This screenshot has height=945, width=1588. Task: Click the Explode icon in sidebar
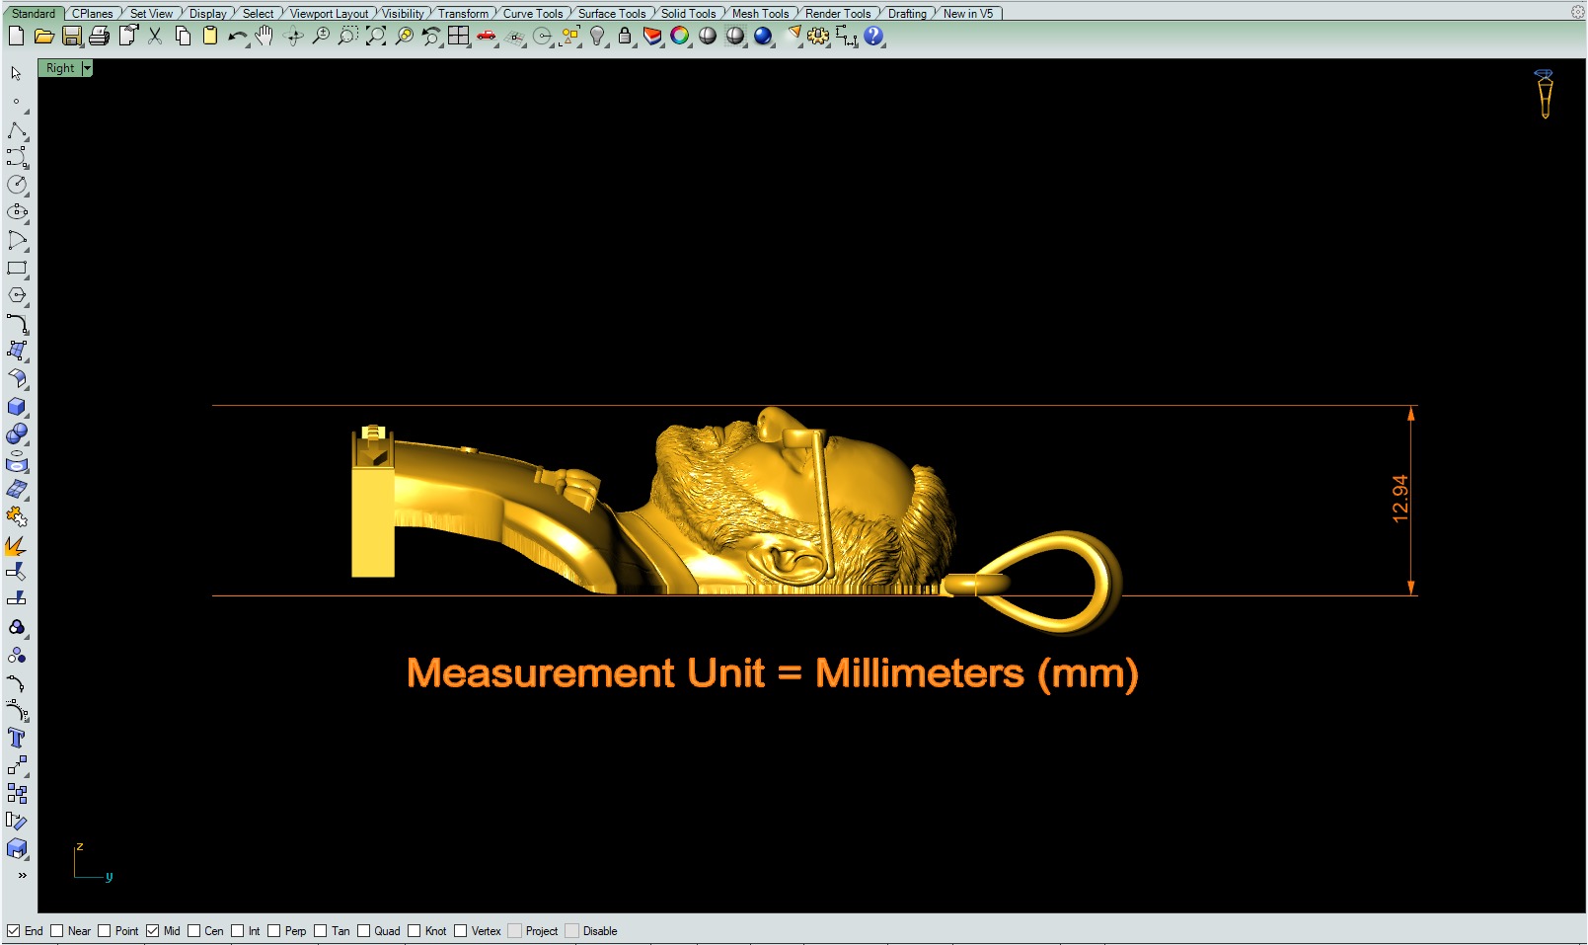click(17, 544)
